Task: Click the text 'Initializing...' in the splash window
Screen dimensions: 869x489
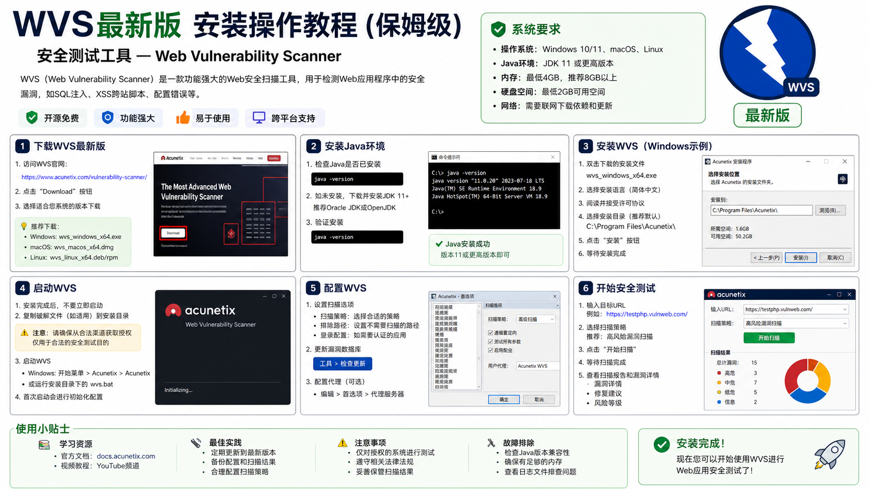Action: 178,390
